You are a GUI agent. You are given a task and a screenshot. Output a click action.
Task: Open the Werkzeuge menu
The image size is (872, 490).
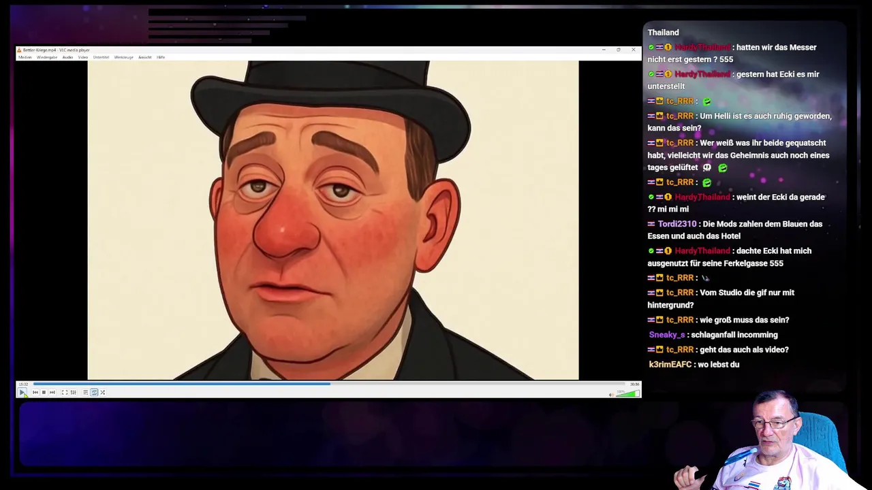click(x=123, y=57)
